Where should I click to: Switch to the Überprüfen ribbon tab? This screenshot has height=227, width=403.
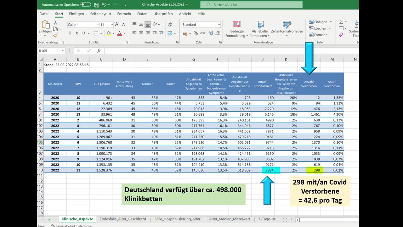[163, 14]
